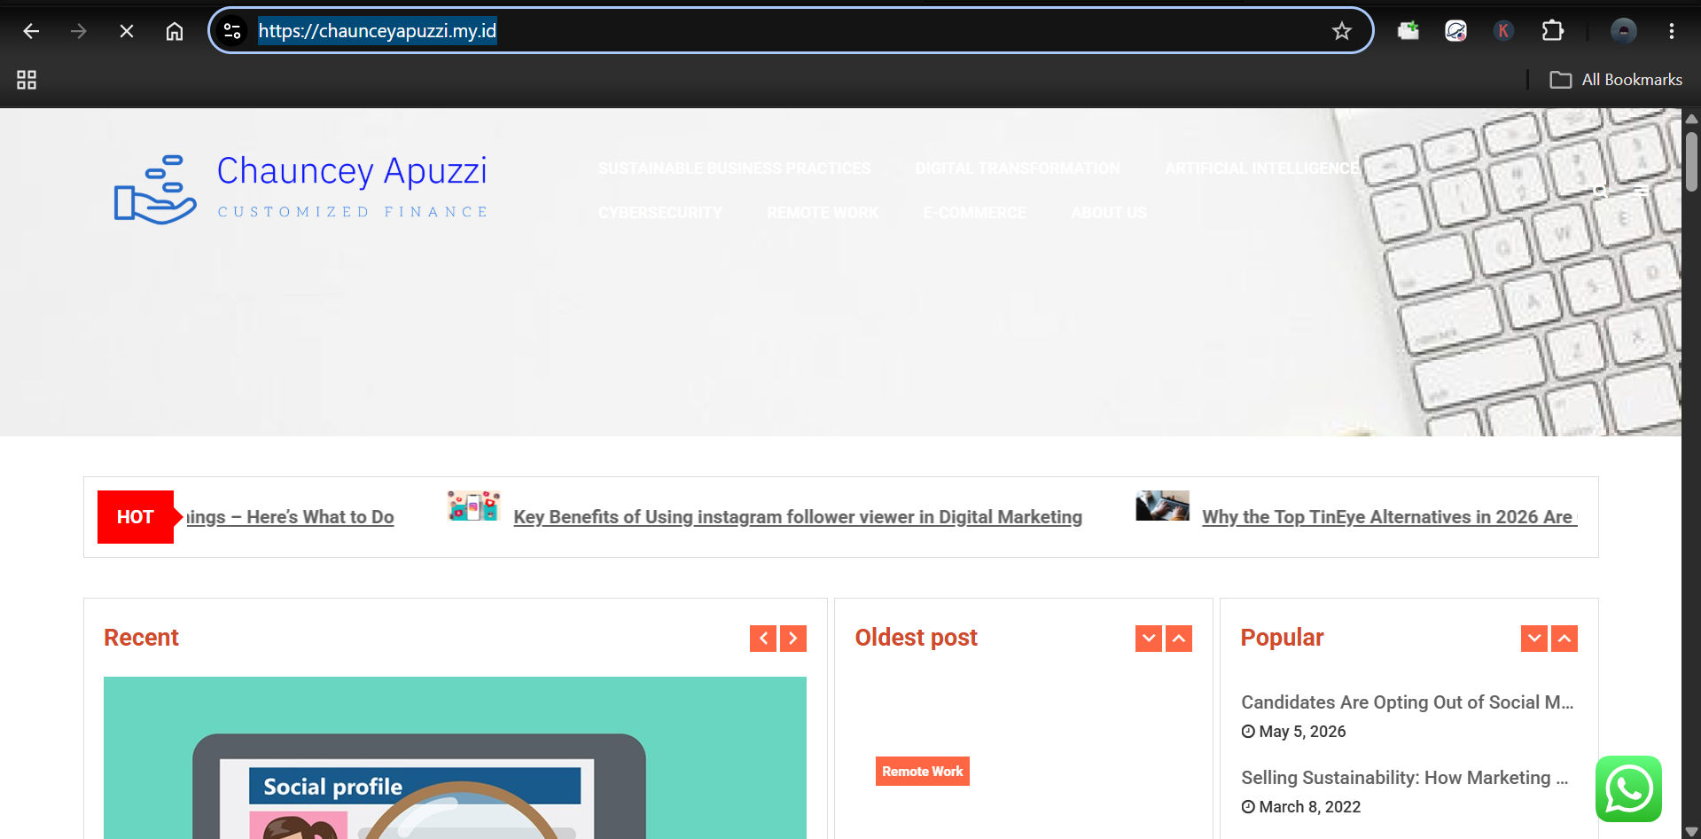Open the All Bookmarks folder
The width and height of the screenshot is (1701, 839).
coord(1616,80)
